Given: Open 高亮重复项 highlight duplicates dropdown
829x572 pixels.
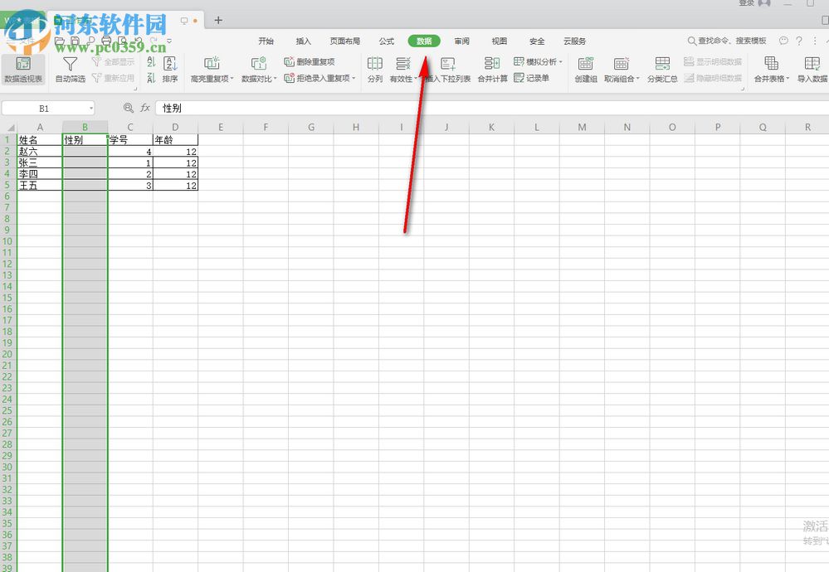Looking at the screenshot, I should pos(212,69).
